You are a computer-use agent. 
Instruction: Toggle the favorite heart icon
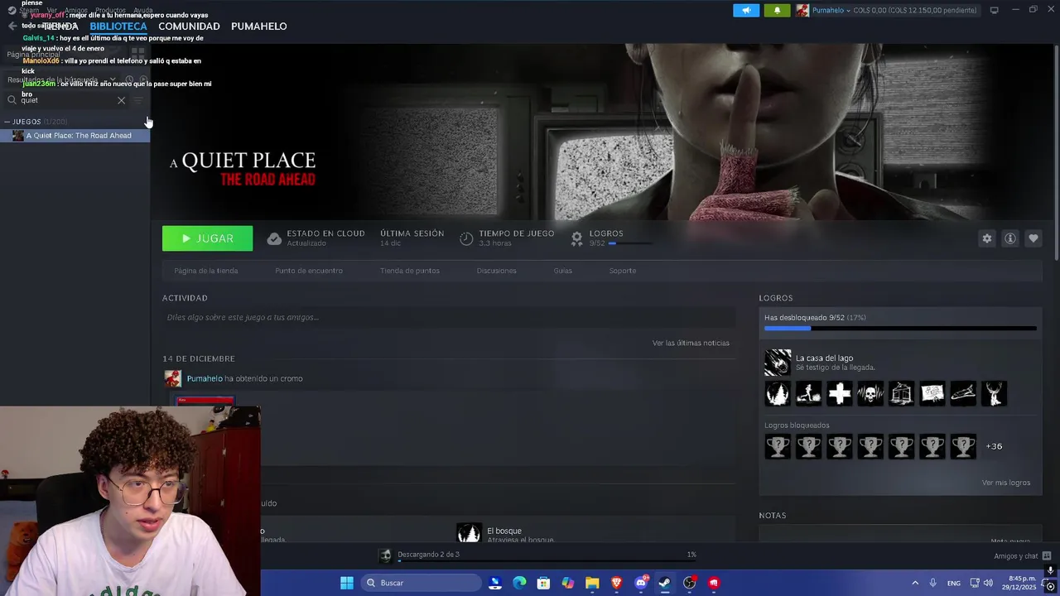(1033, 238)
